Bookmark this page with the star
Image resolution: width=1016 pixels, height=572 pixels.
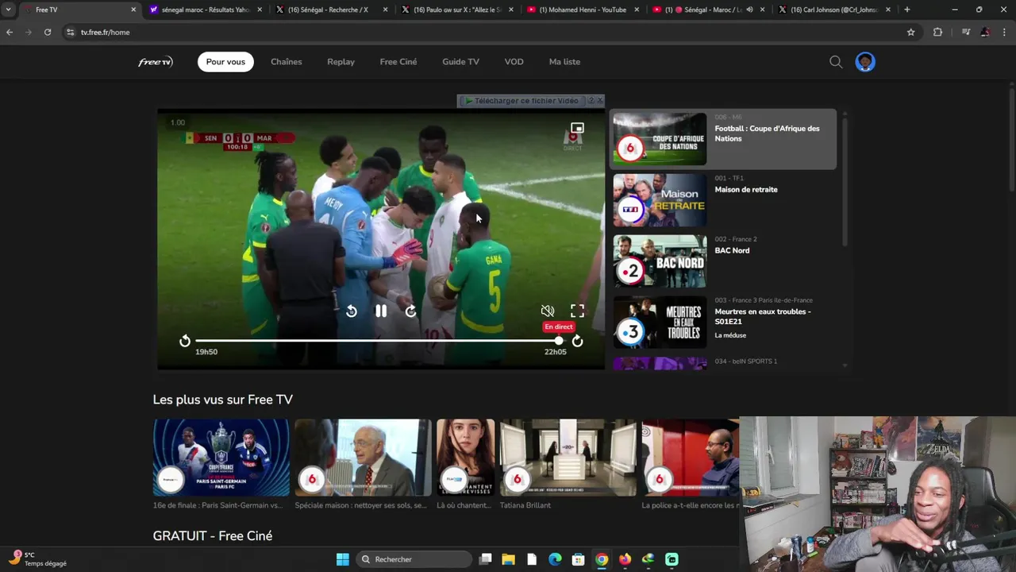910,33
